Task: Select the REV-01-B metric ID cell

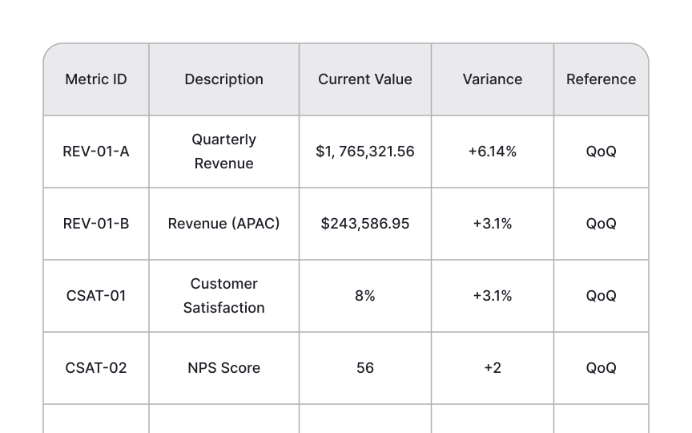Action: 96,224
